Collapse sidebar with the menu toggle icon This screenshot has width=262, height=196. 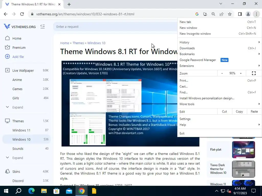43,27
